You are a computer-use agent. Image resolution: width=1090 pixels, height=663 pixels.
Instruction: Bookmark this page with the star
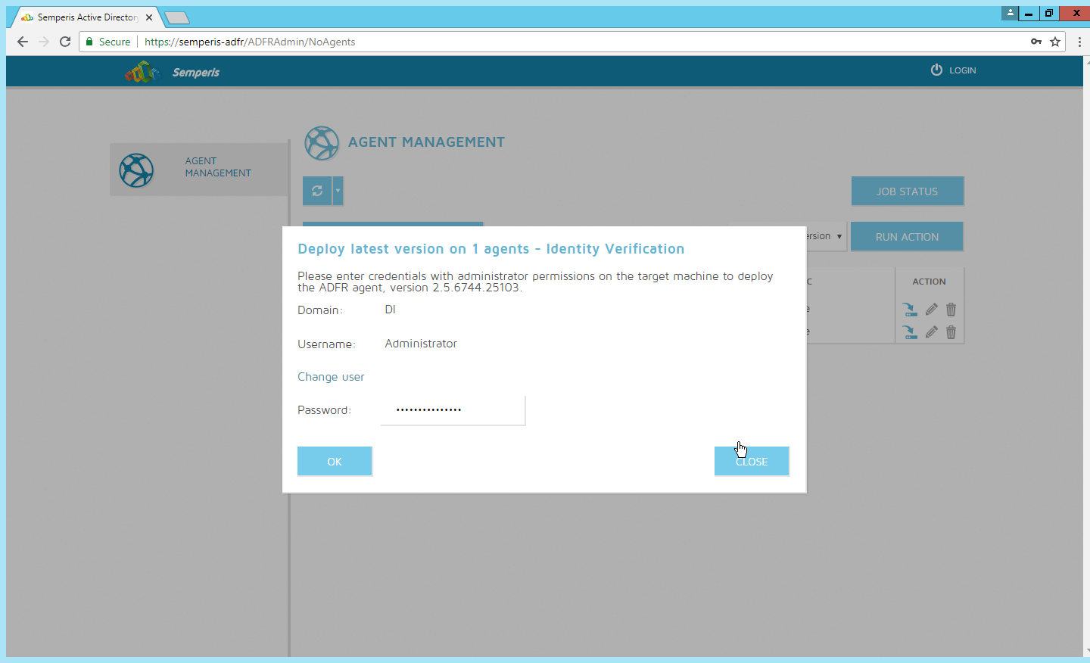point(1055,42)
